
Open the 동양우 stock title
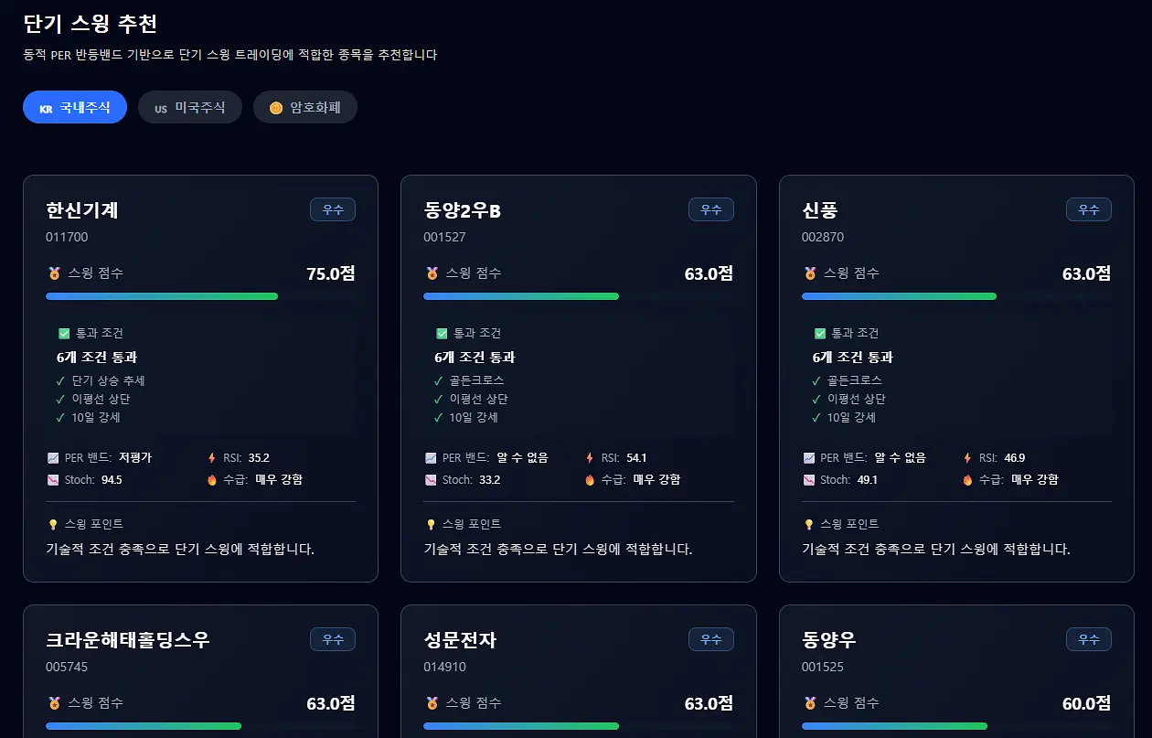click(x=829, y=640)
